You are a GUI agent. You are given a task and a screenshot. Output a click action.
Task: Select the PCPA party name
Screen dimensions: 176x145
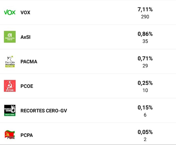[x=27, y=135]
